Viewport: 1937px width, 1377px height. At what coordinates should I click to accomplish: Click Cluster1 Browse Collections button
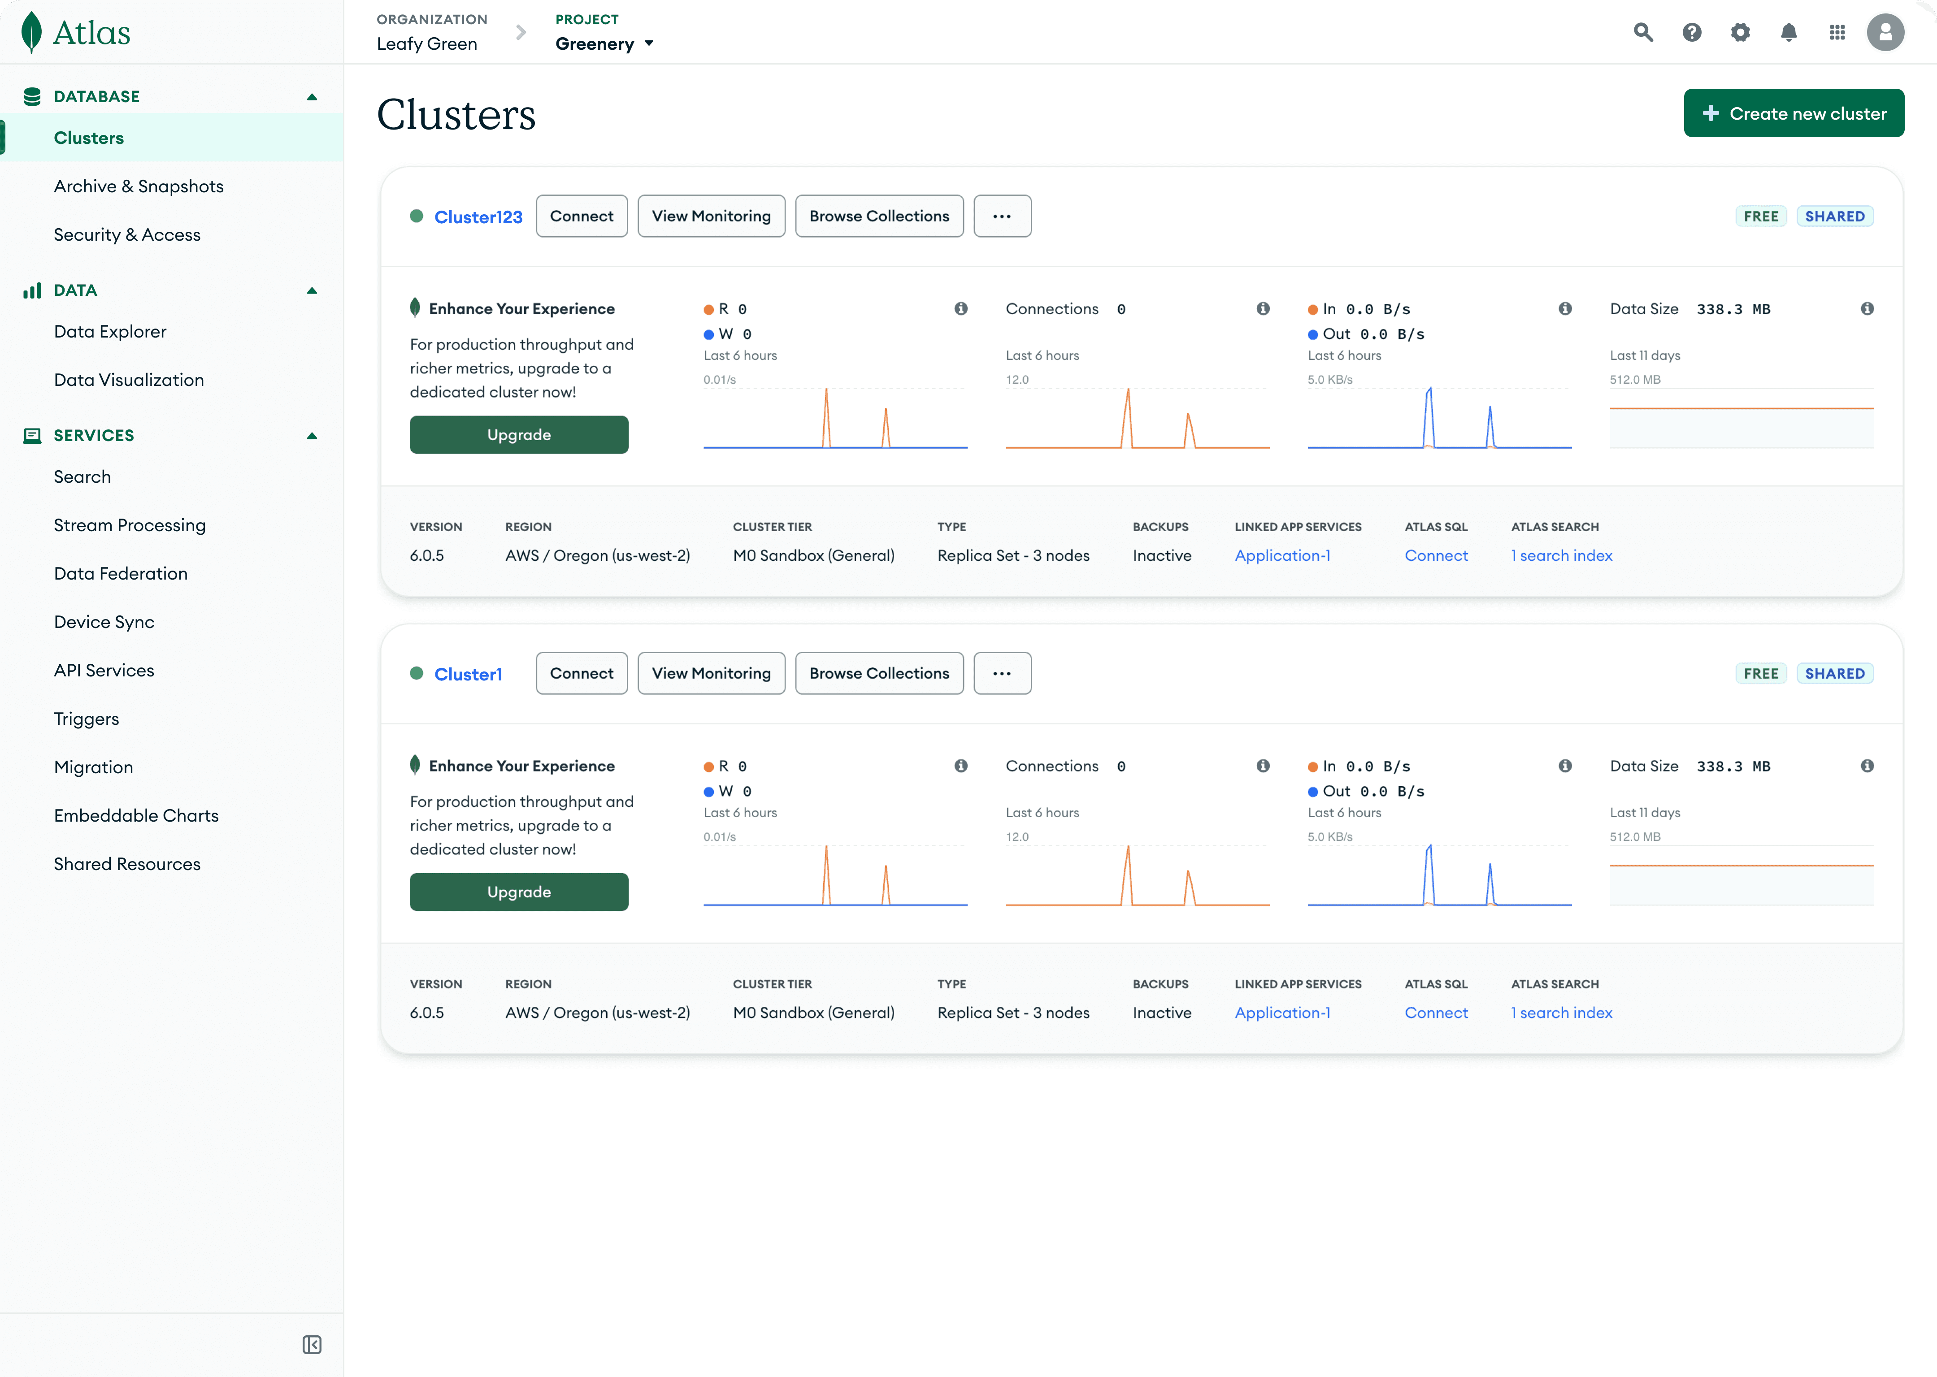point(879,673)
